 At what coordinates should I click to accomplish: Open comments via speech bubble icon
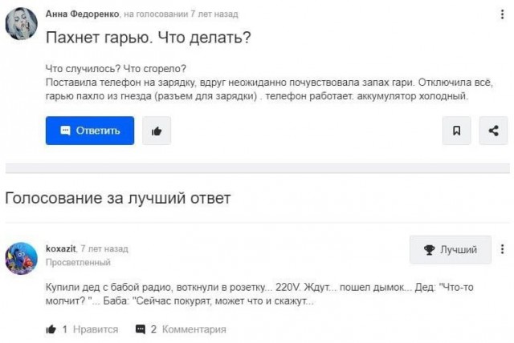[141, 329]
